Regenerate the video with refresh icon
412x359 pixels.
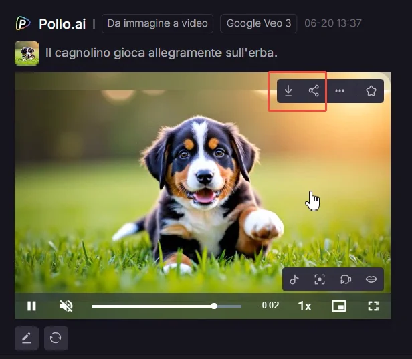pos(56,338)
